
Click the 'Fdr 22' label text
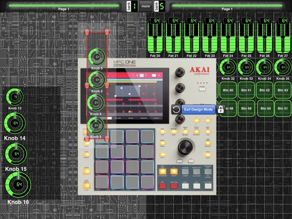point(191,55)
